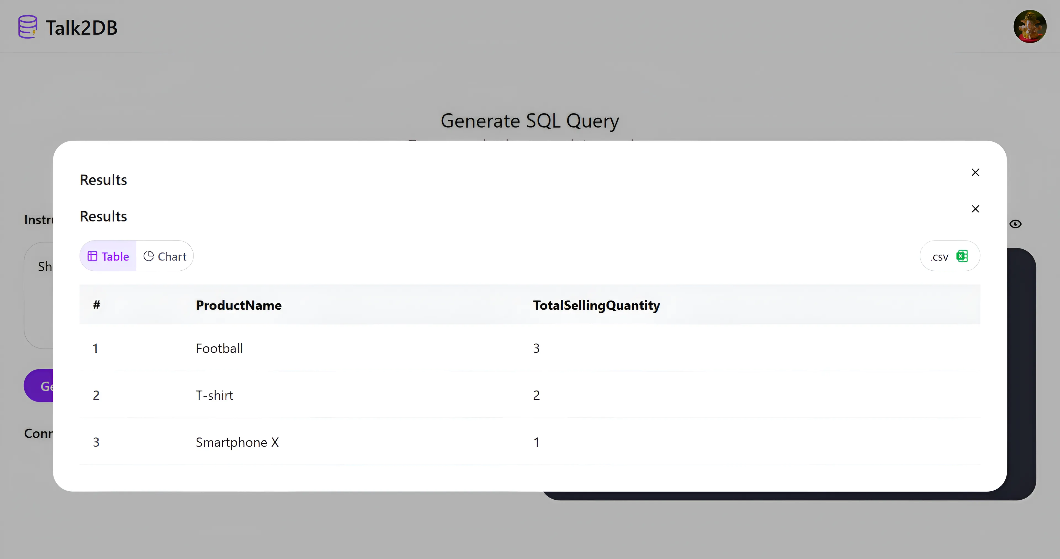
Task: Click the ProductName column header
Action: tap(239, 305)
